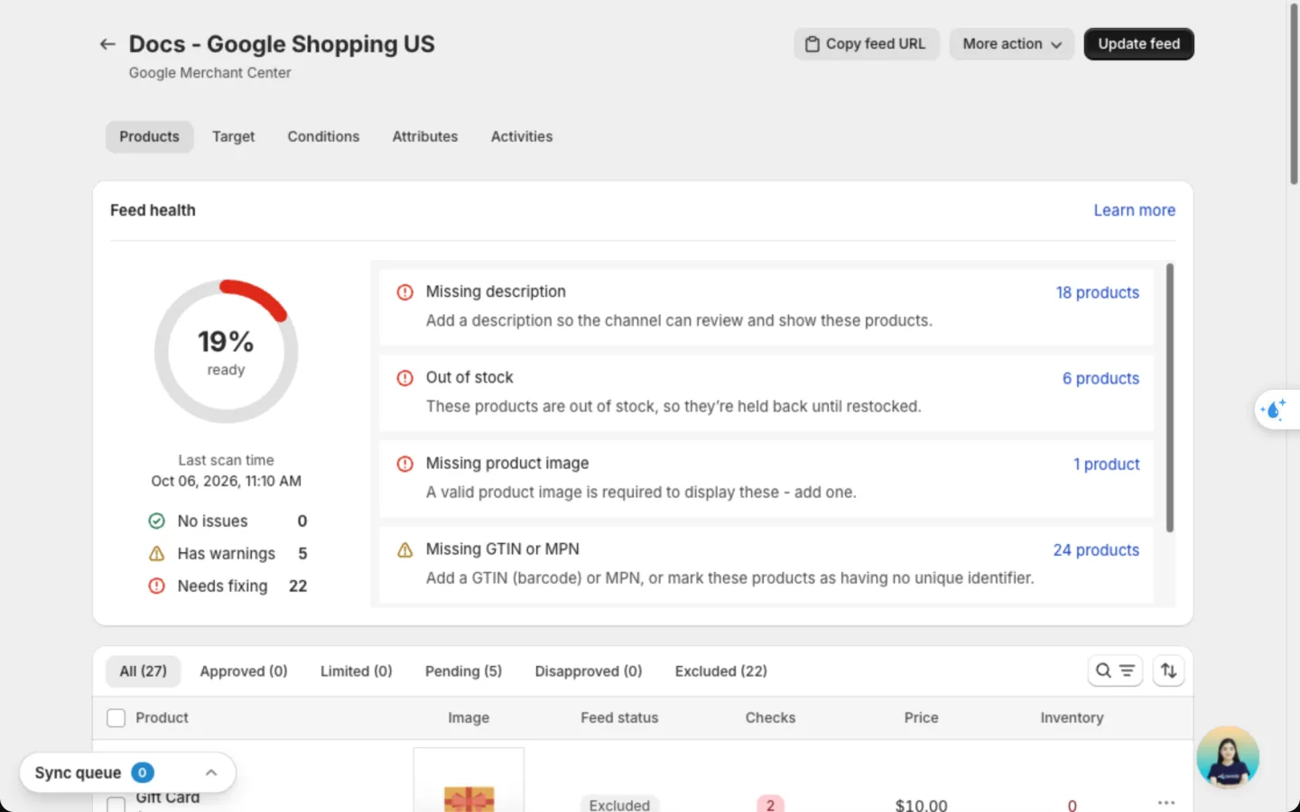Click the Missing description error icon
The image size is (1300, 812).
point(405,292)
